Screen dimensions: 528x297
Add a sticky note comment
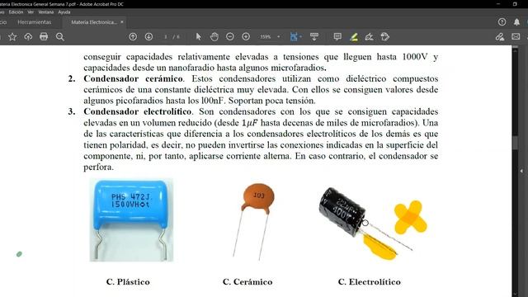[x=337, y=36]
